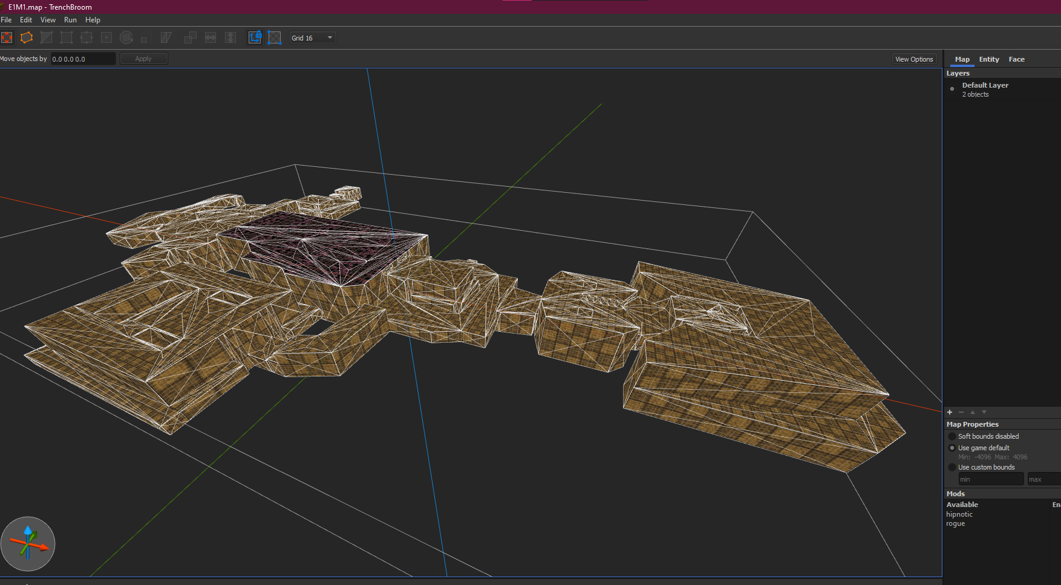
Task: Select Use game default radio button
Action: (x=952, y=448)
